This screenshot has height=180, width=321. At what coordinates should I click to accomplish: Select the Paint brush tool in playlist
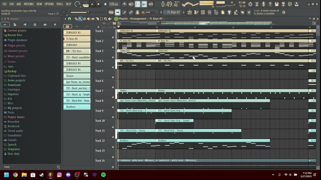pyautogui.click(x=80, y=19)
